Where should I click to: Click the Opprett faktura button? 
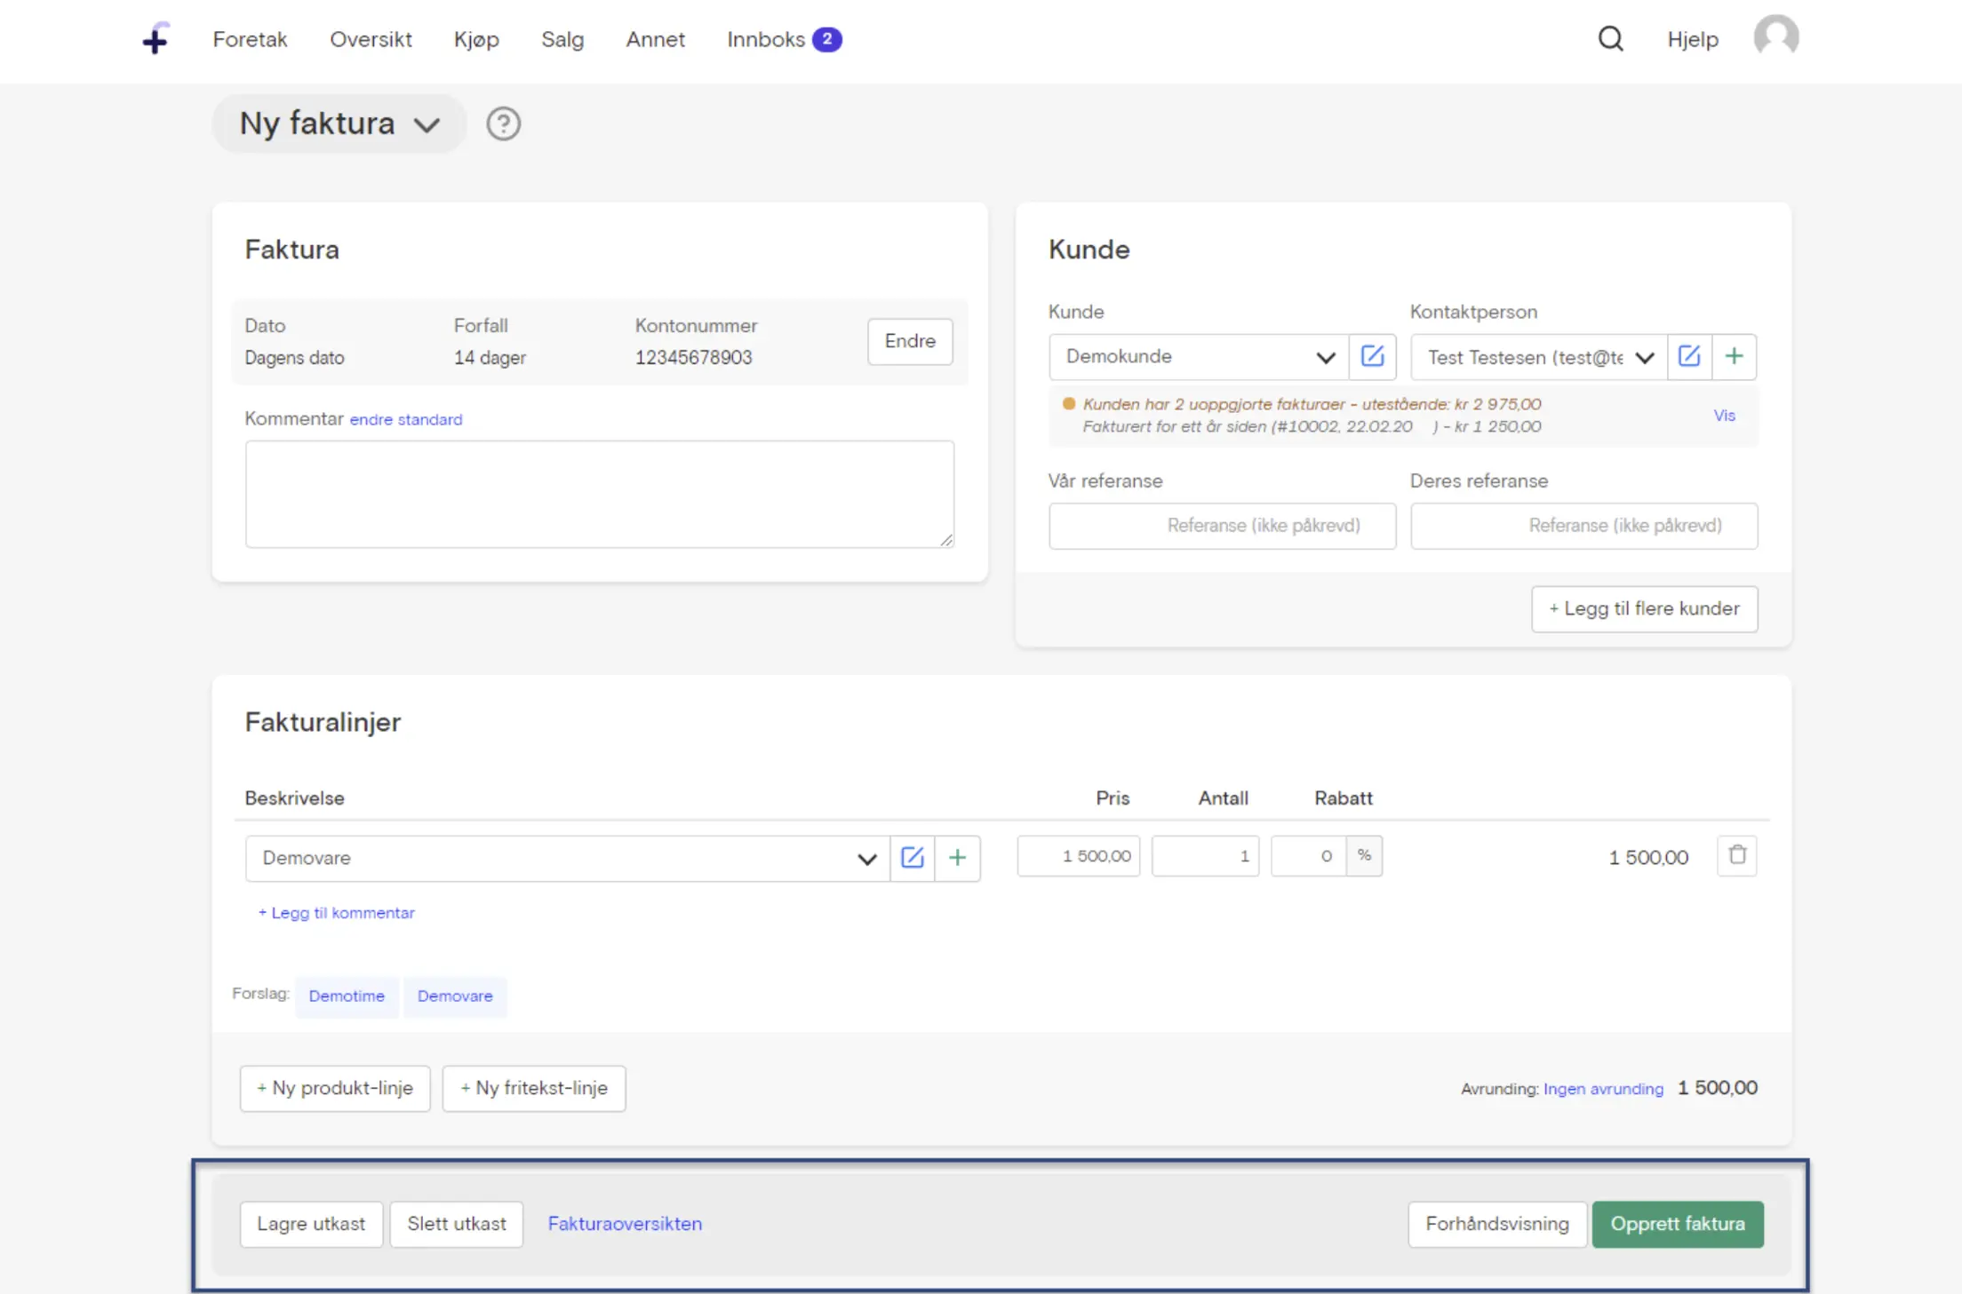point(1677,1224)
